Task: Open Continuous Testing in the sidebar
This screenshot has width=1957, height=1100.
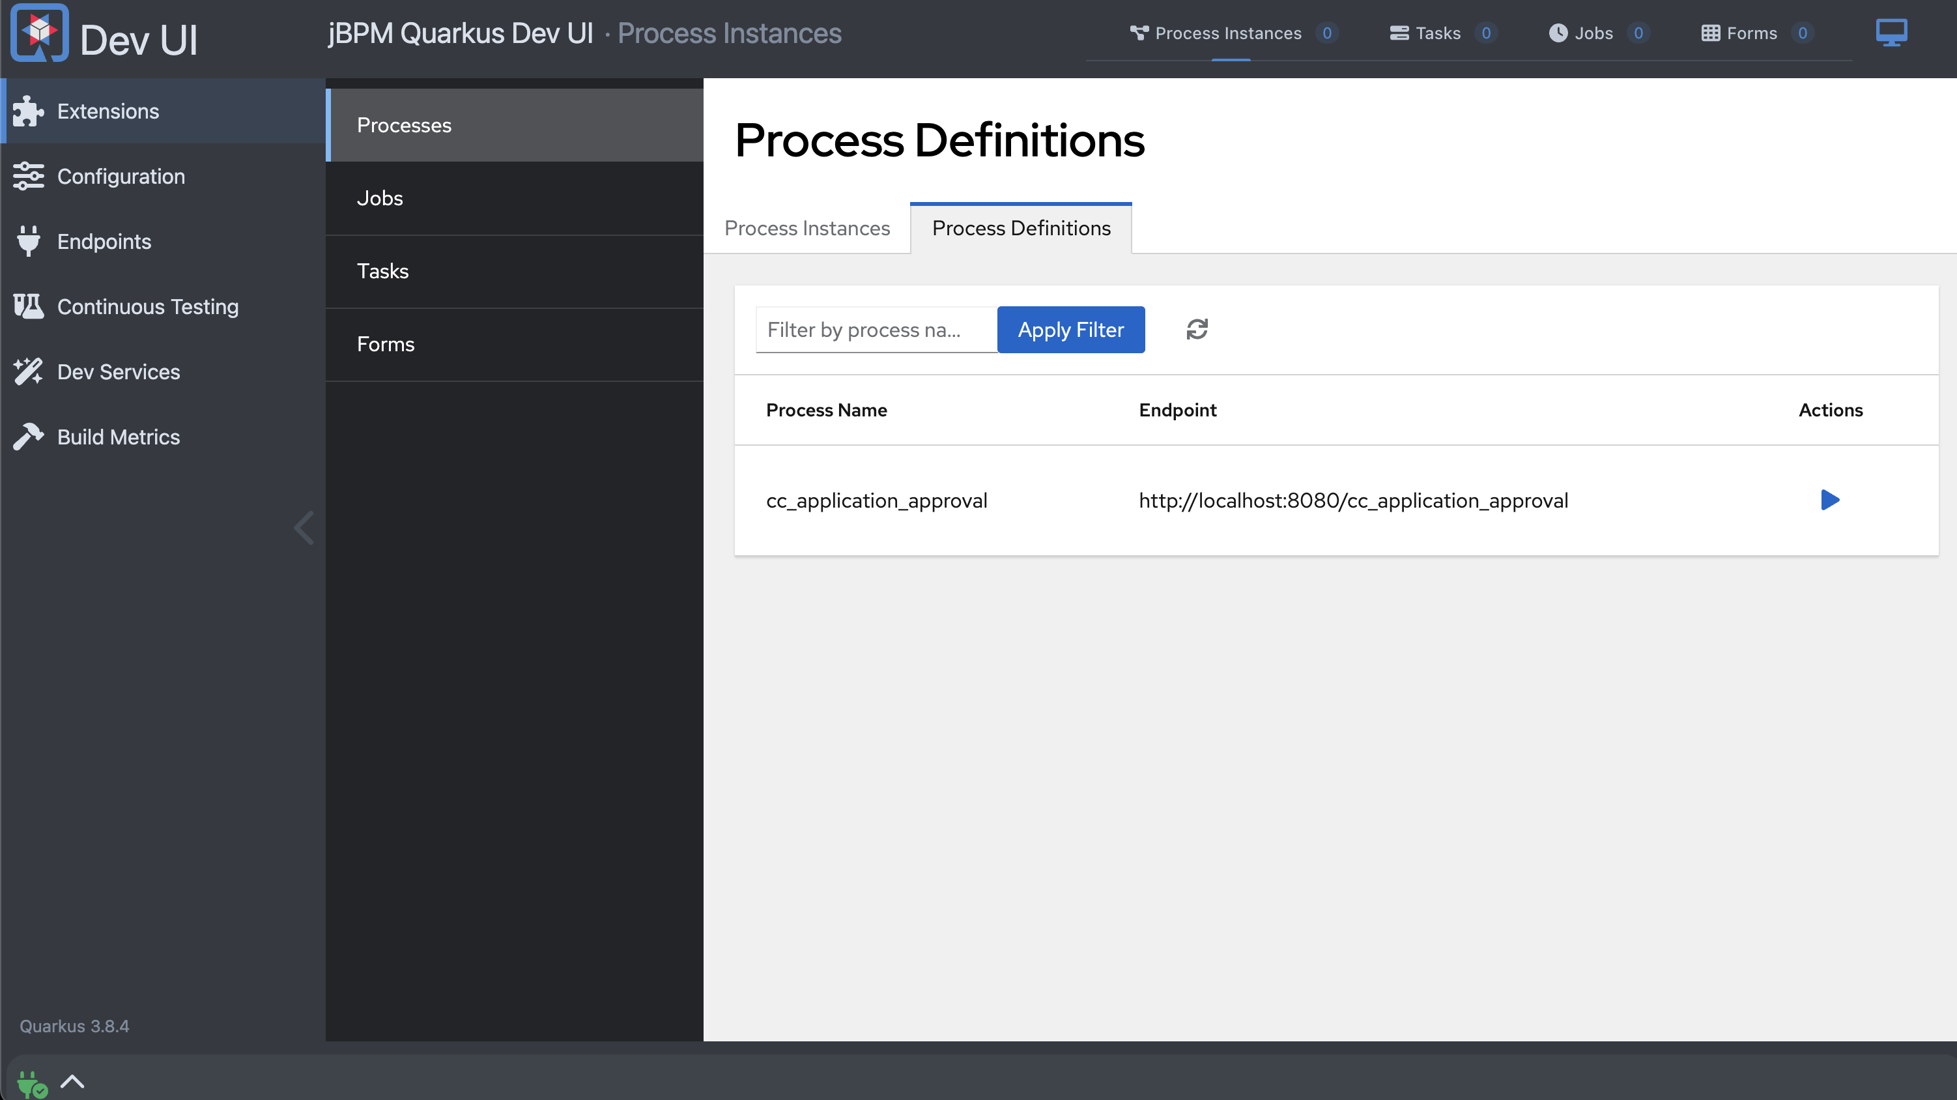Action: tap(163, 306)
